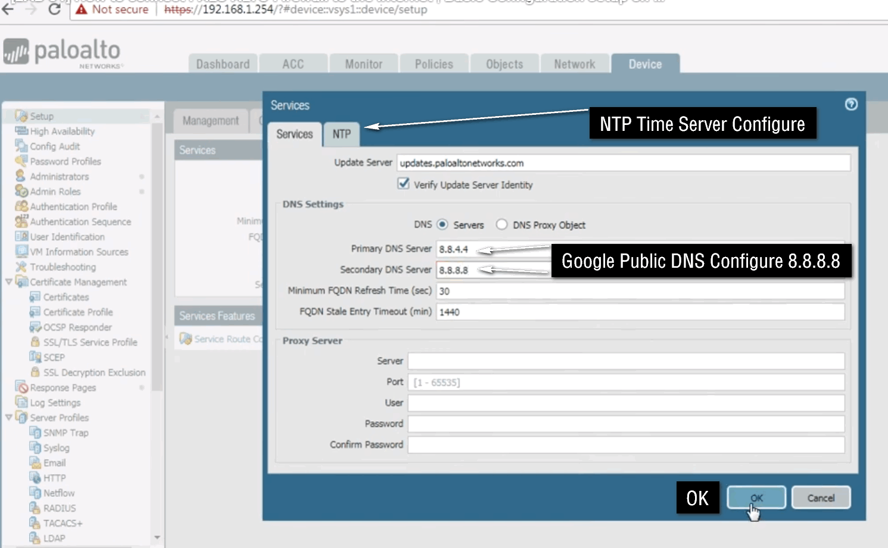Open the Network tab
This screenshot has width=888, height=548.
pos(575,64)
